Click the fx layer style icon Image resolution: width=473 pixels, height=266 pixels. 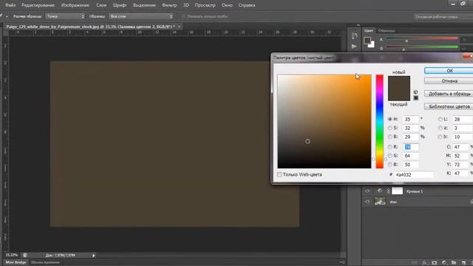click(x=425, y=263)
